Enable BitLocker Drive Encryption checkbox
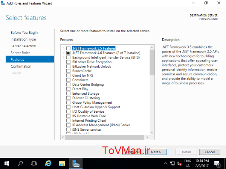This screenshot has width=226, height=169. [x=68, y=62]
